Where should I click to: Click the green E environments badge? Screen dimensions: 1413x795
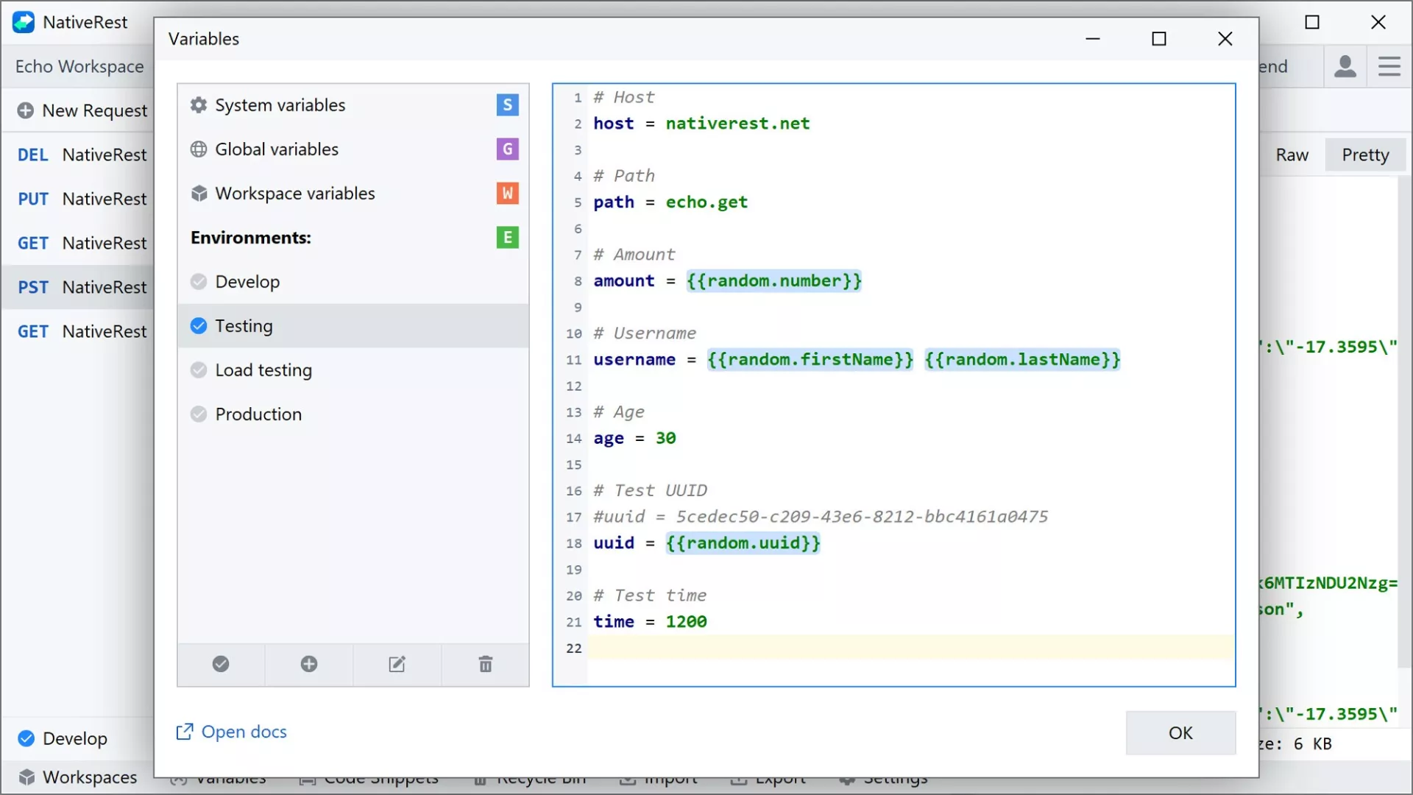coord(507,238)
